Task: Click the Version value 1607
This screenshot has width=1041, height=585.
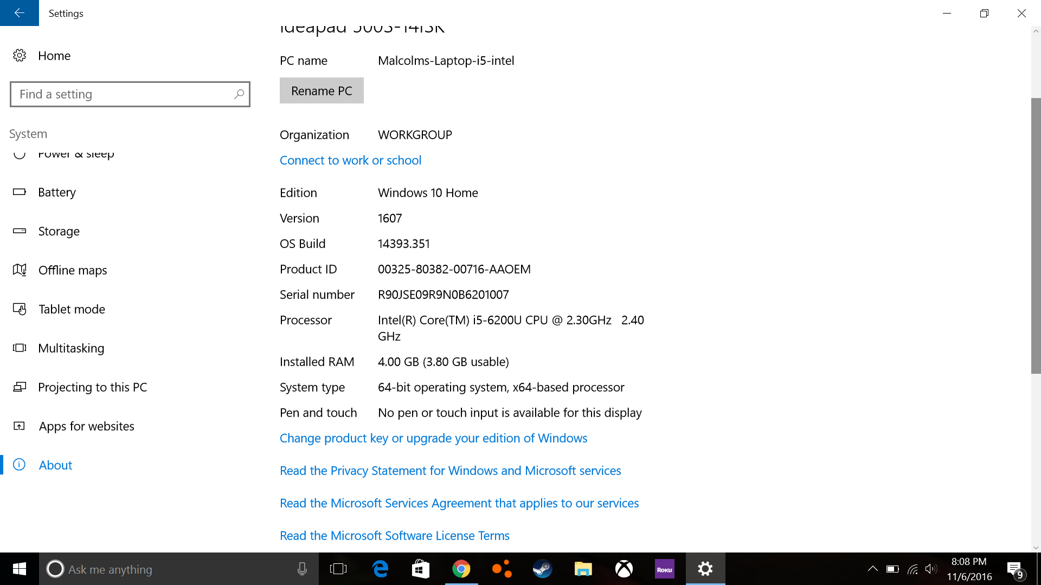Action: 390,218
